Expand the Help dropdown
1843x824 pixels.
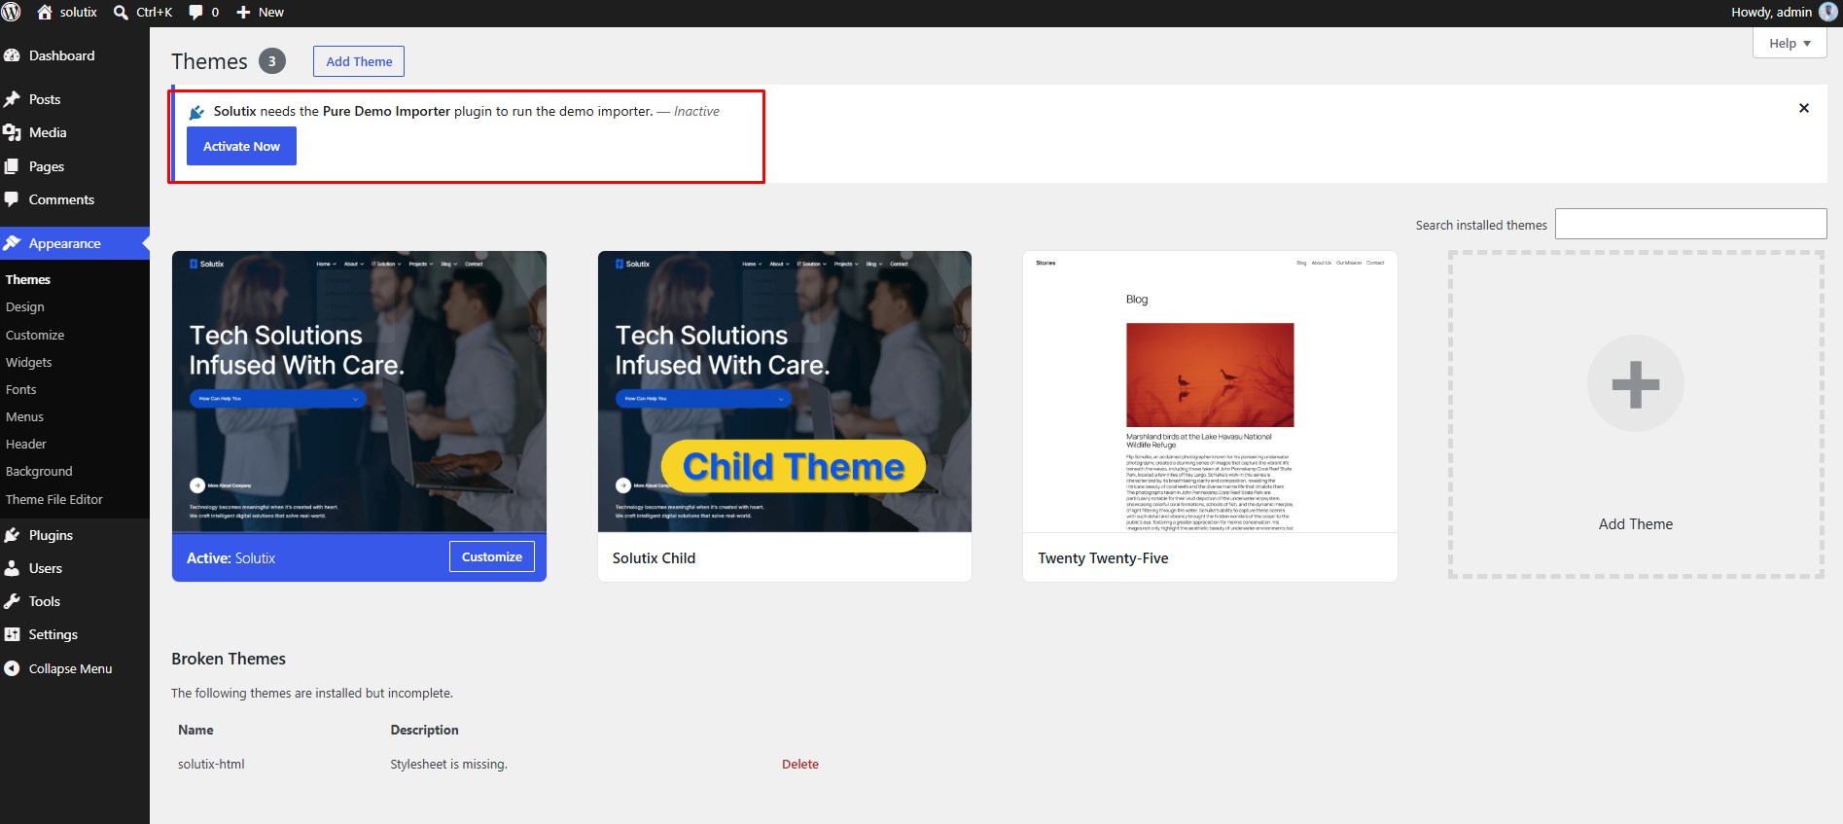click(1790, 43)
